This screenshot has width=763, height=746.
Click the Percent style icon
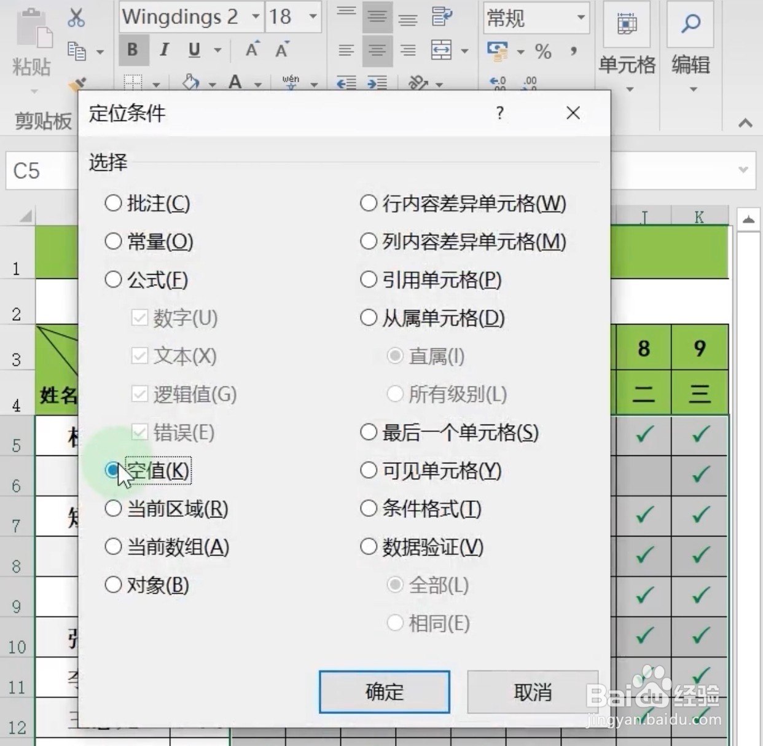pos(542,52)
